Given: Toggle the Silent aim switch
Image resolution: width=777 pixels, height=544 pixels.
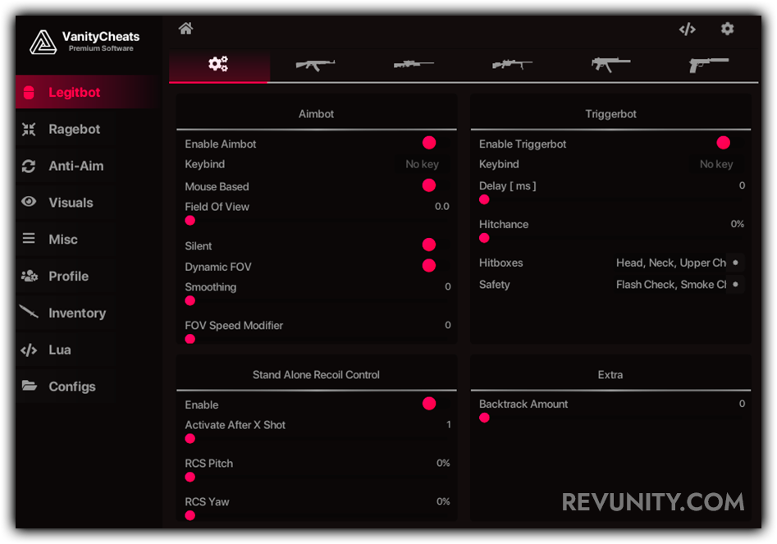Looking at the screenshot, I should point(429,245).
